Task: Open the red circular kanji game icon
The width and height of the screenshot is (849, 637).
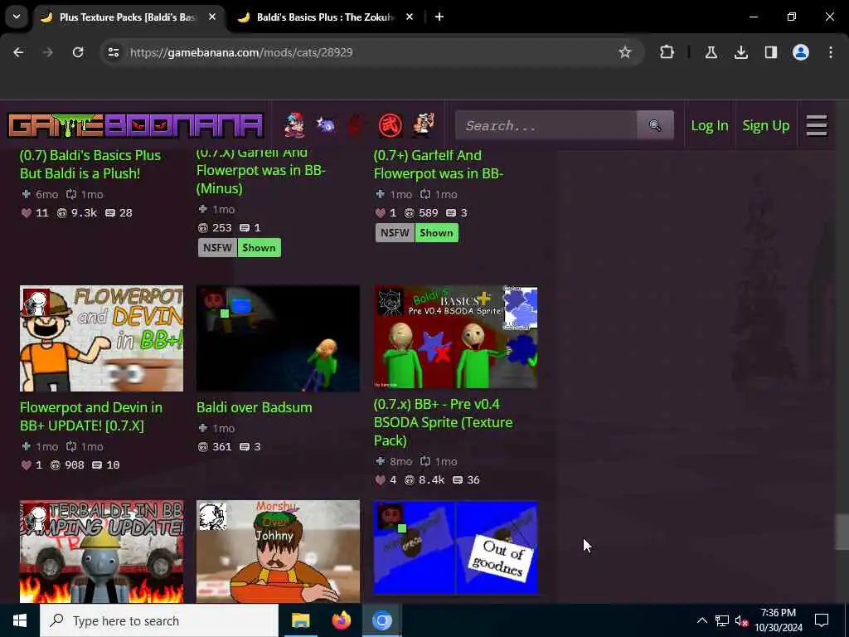Action: (390, 126)
